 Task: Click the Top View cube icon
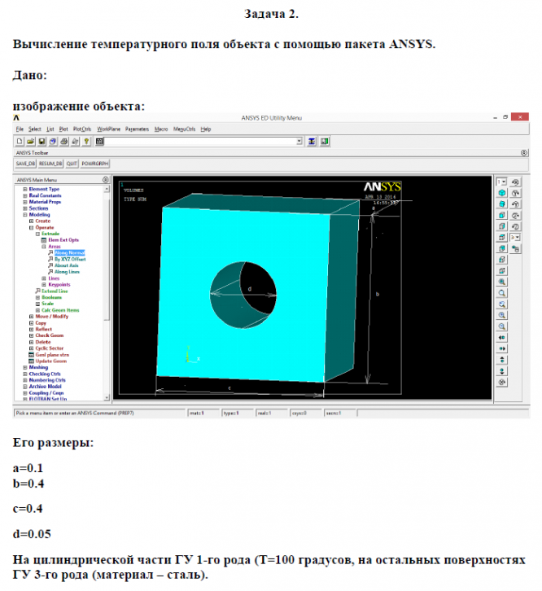click(x=501, y=238)
